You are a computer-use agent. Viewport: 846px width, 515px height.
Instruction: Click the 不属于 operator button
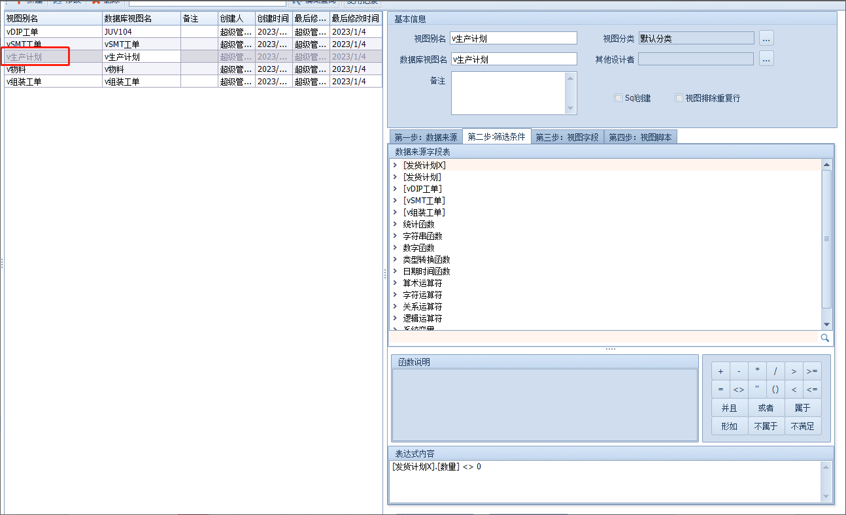(766, 426)
